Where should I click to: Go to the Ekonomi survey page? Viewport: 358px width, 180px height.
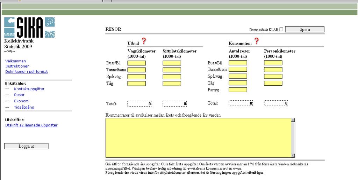click(x=22, y=101)
